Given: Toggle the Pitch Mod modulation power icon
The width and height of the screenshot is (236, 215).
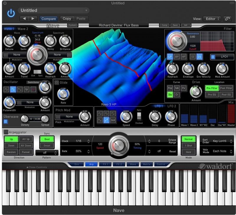Looking at the screenshot, I should pyautogui.click(x=58, y=117).
